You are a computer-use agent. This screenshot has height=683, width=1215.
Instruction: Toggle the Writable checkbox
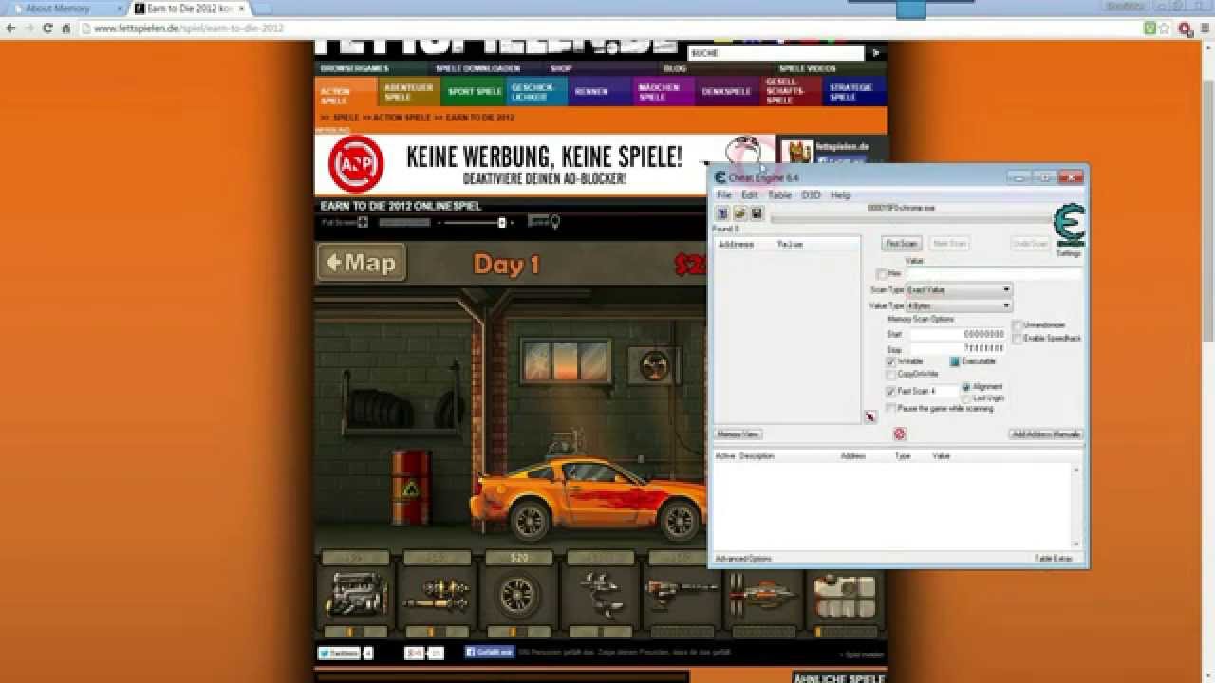click(x=891, y=361)
